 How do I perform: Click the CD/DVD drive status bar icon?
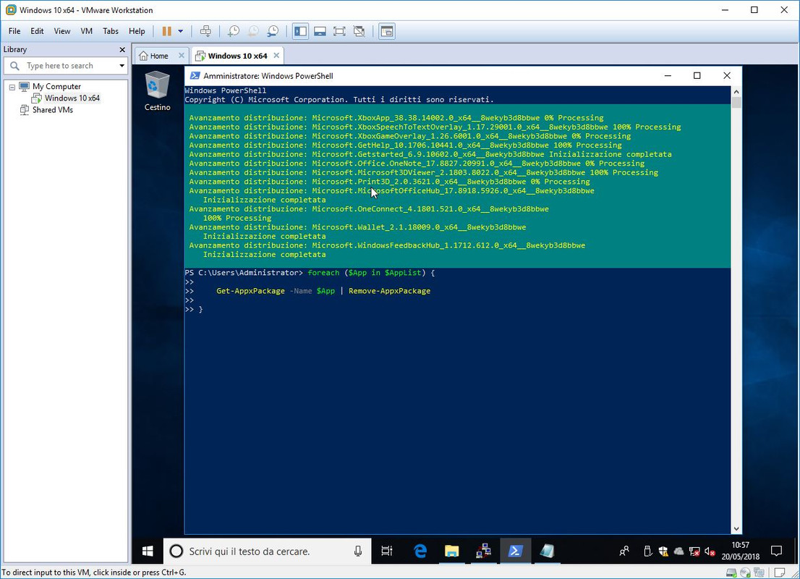[746, 572]
